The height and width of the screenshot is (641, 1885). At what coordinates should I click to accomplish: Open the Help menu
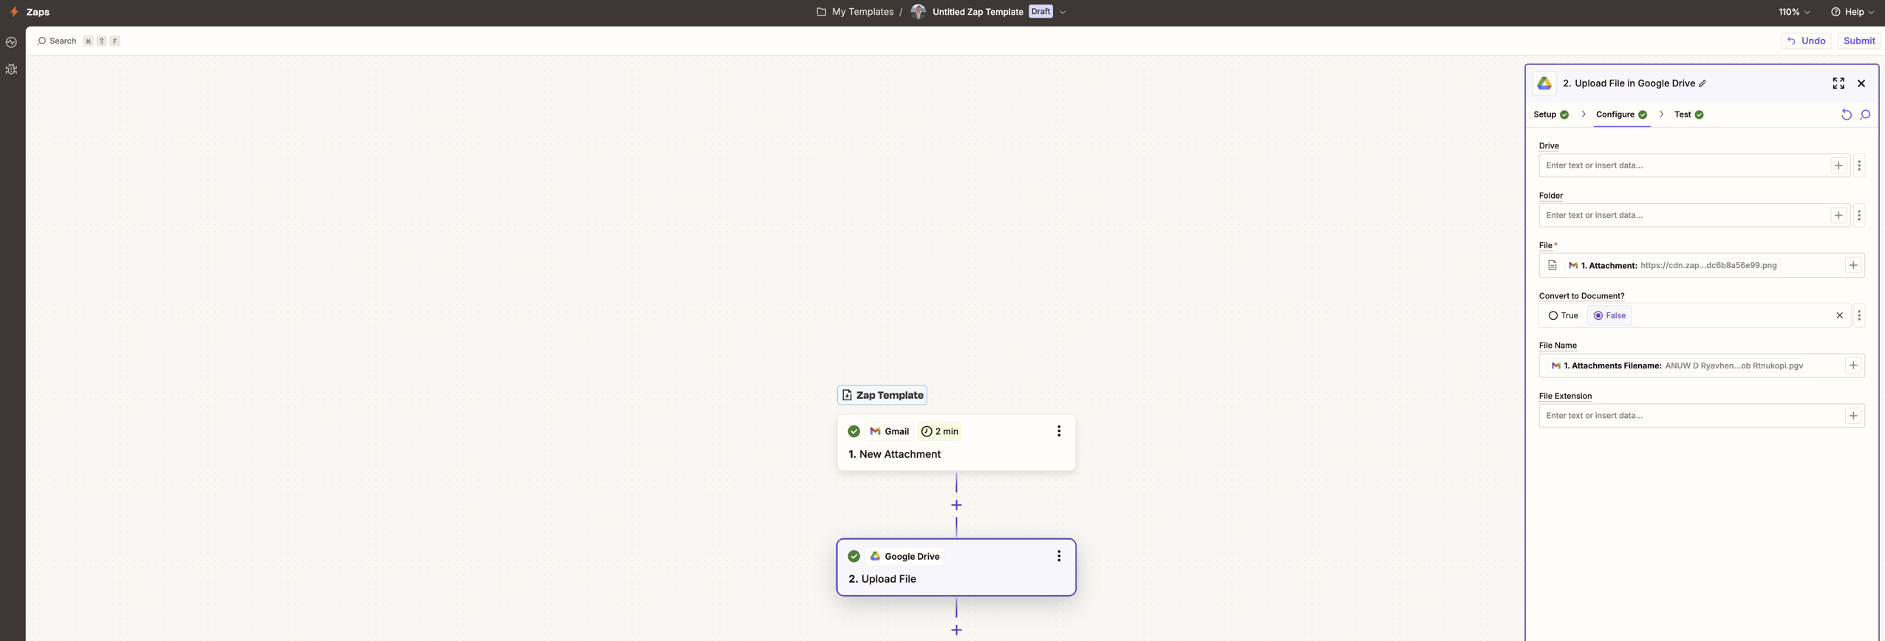point(1852,12)
